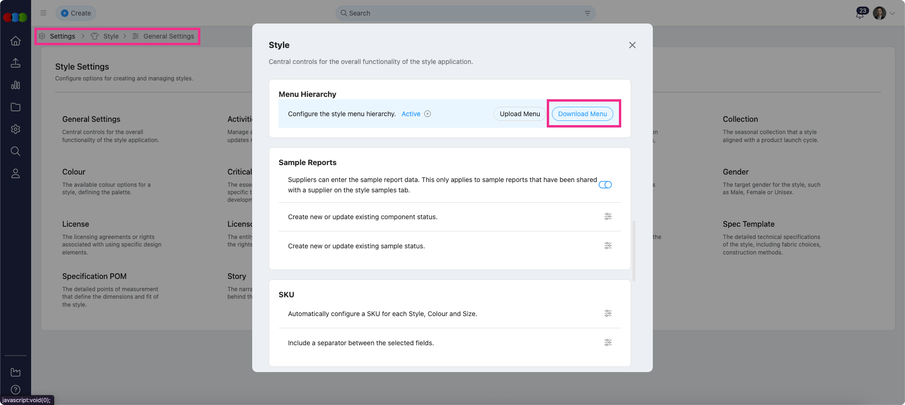The image size is (905, 405).
Task: Toggle the supplier sample report data switch
Action: point(605,185)
